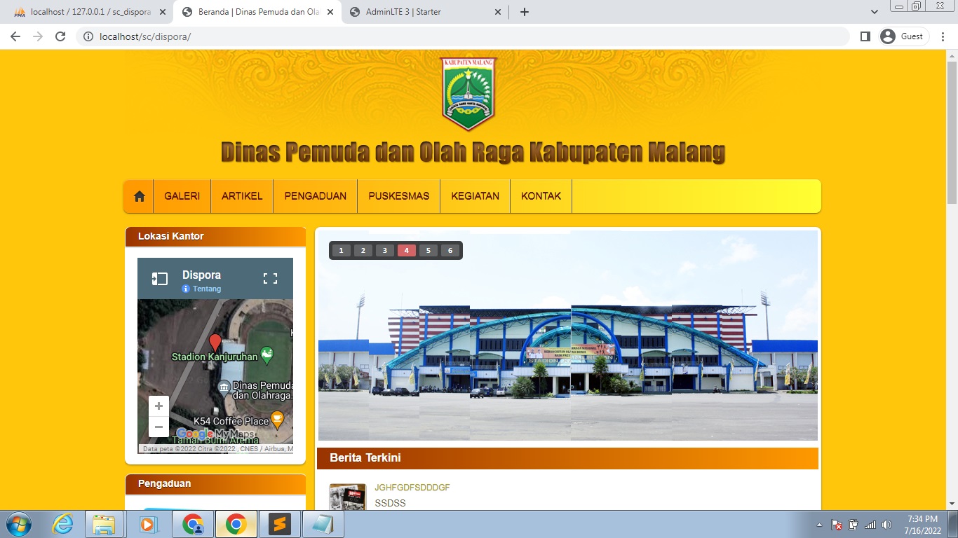Jump to slide 6 in the image carousel
This screenshot has width=958, height=538.
click(450, 250)
